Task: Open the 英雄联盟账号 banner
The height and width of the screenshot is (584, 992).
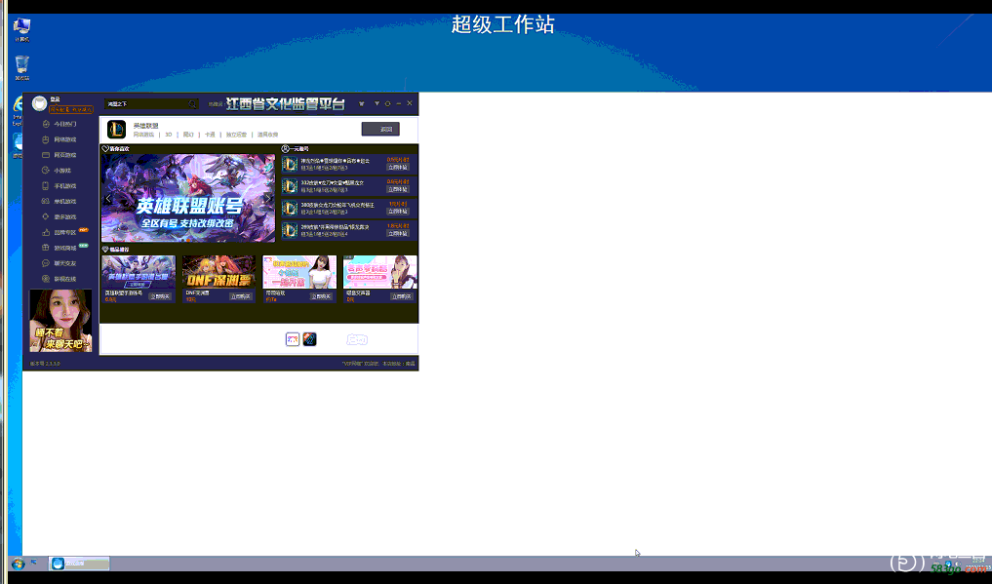Action: 188,198
